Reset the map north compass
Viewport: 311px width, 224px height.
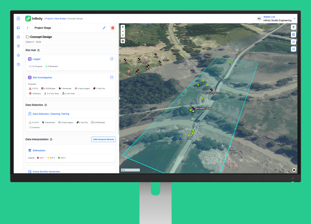click(x=123, y=35)
